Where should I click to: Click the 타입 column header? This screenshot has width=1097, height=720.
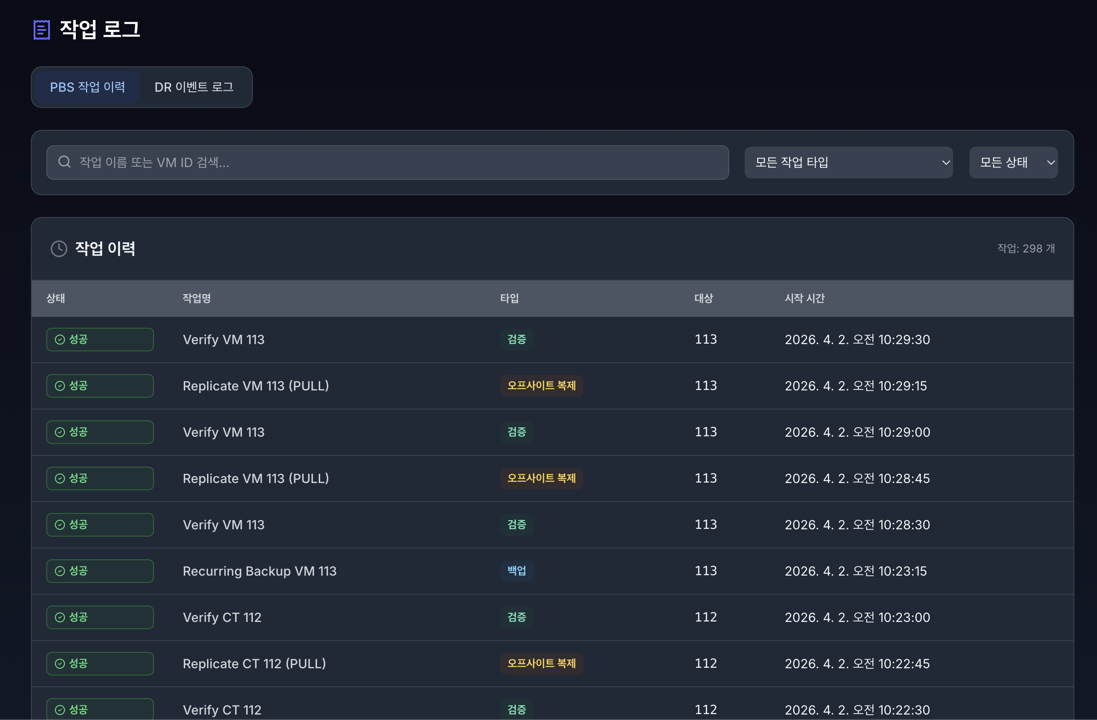point(509,298)
